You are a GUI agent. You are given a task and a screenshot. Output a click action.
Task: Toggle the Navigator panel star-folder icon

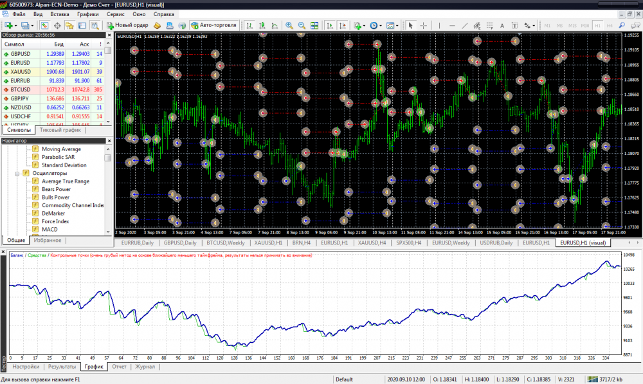pos(69,26)
